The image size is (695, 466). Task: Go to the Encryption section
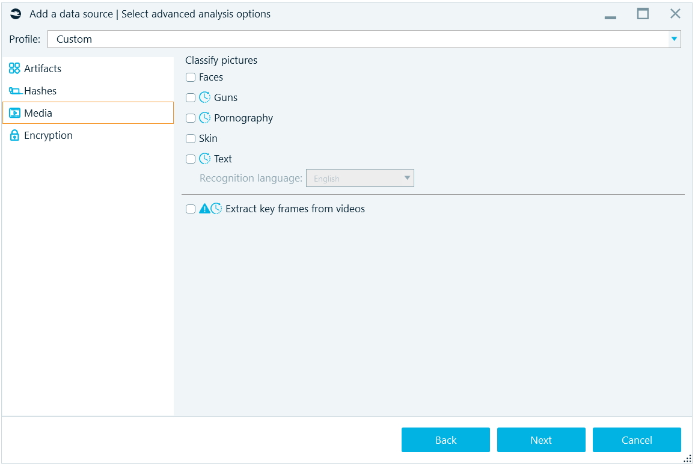coord(88,135)
